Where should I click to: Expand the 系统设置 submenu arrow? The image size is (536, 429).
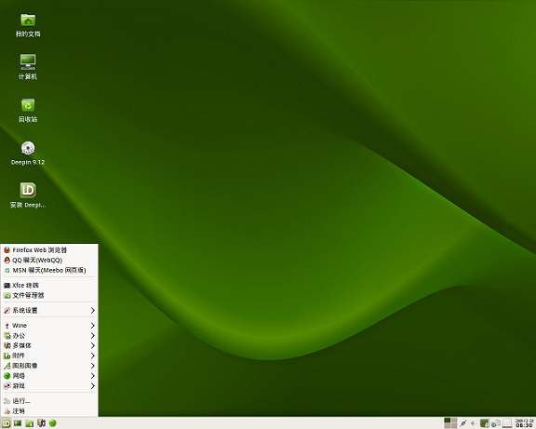point(93,311)
